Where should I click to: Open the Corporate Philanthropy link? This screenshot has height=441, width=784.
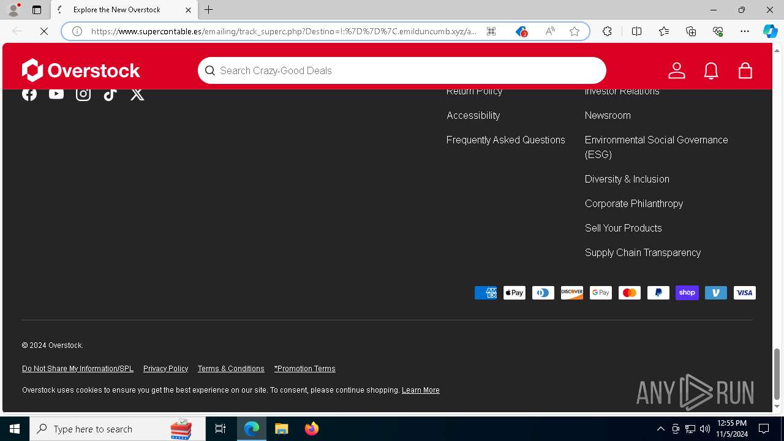(634, 203)
